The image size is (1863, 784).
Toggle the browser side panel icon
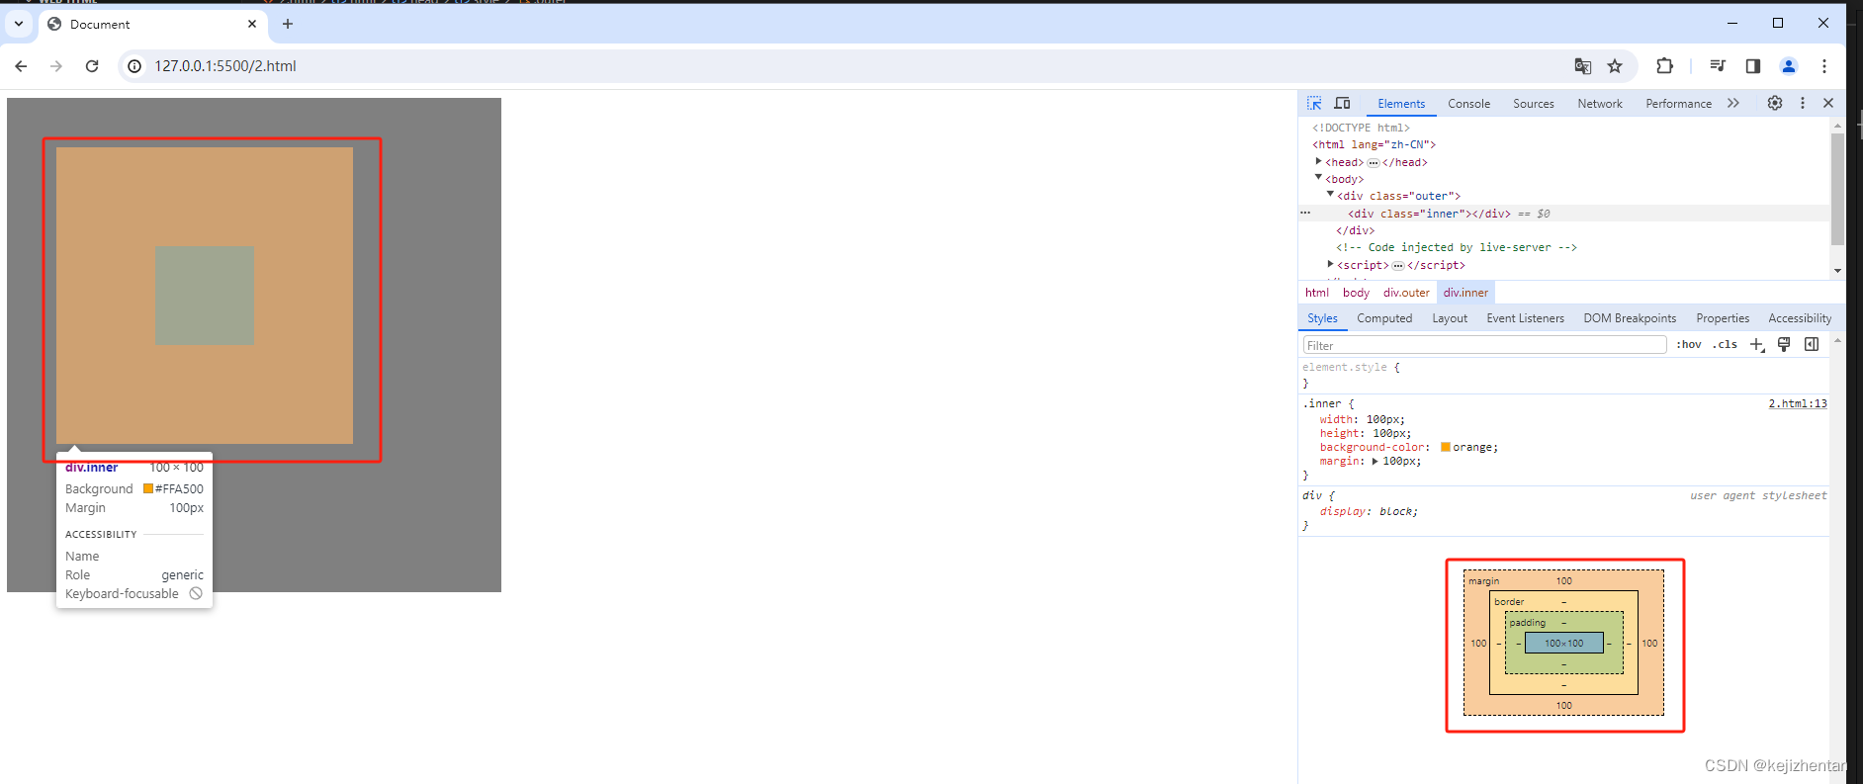pyautogui.click(x=1752, y=66)
